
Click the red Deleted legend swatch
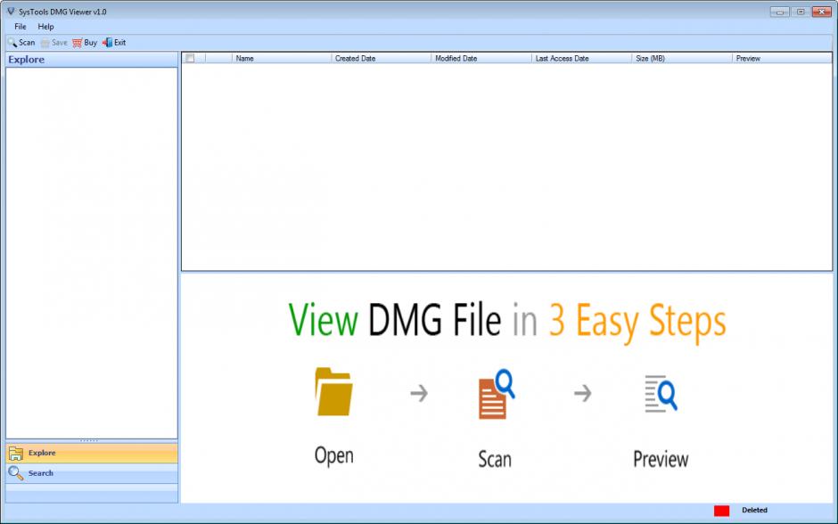[x=721, y=511]
